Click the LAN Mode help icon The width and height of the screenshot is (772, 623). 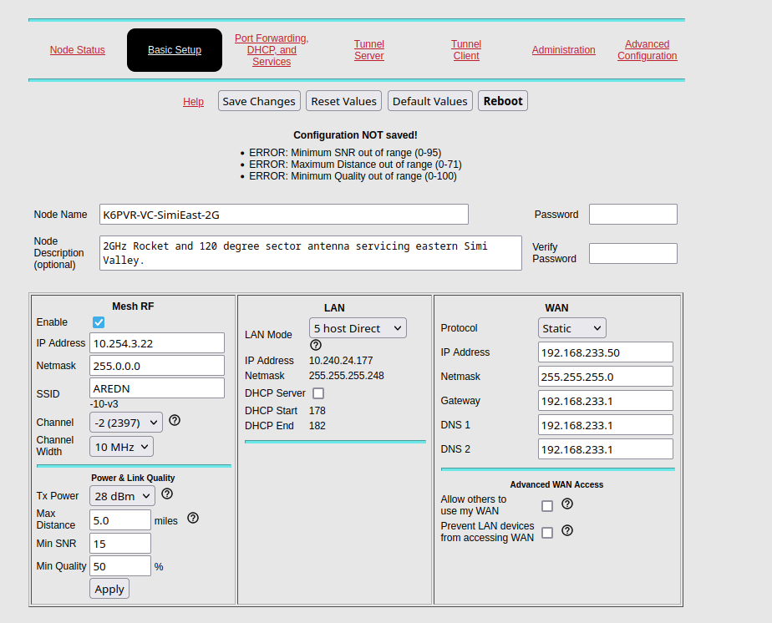316,344
